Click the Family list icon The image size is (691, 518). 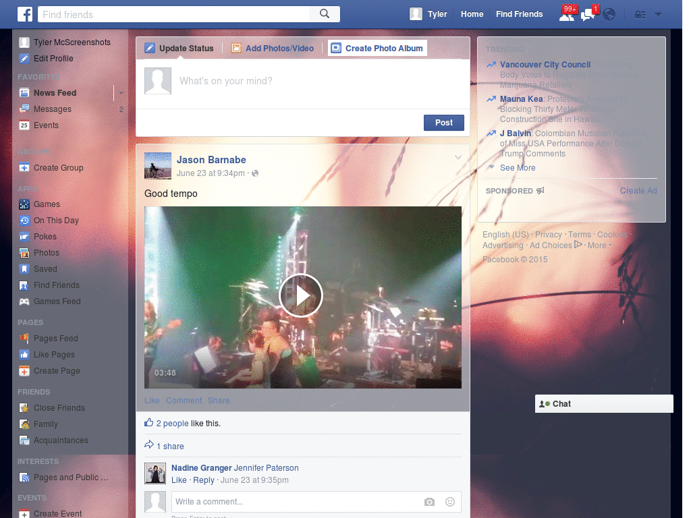(x=24, y=424)
